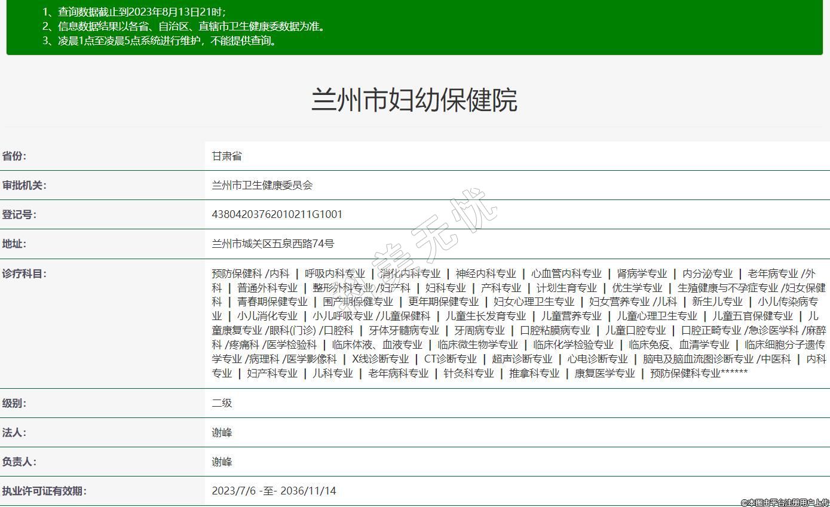Click the 谢峰 value in 法人 row
This screenshot has height=507, width=830.
click(x=222, y=432)
